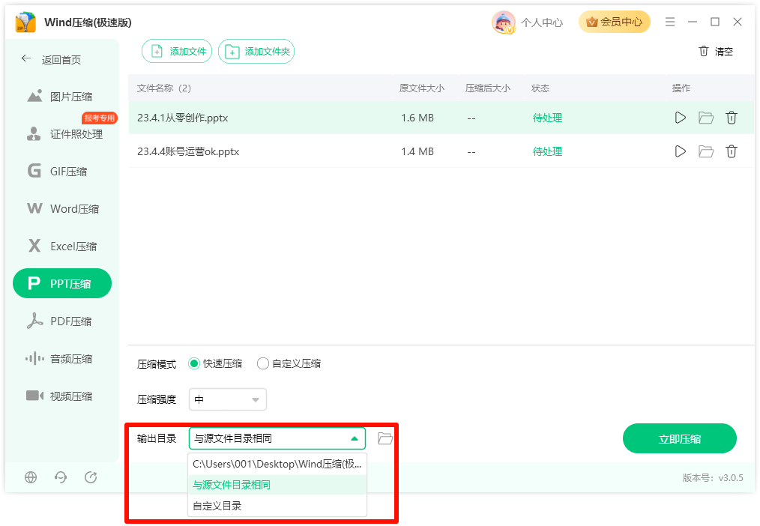The image size is (760, 526).
Task: Click 待处理 status of 23.4.4账号运营ok.pptx
Action: tap(547, 151)
